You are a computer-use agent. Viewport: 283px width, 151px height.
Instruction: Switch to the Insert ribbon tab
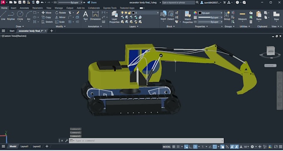click(13, 8)
